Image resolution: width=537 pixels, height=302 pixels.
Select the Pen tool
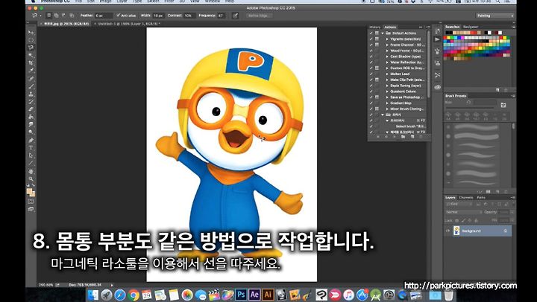pos(31,140)
